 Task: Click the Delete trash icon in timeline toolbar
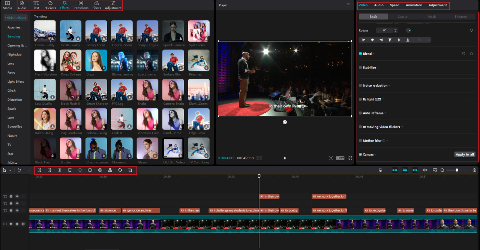[70, 170]
